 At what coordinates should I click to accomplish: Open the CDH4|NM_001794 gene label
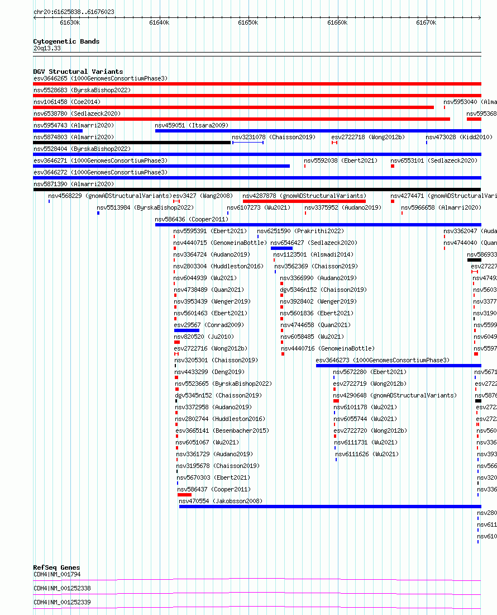(57, 575)
